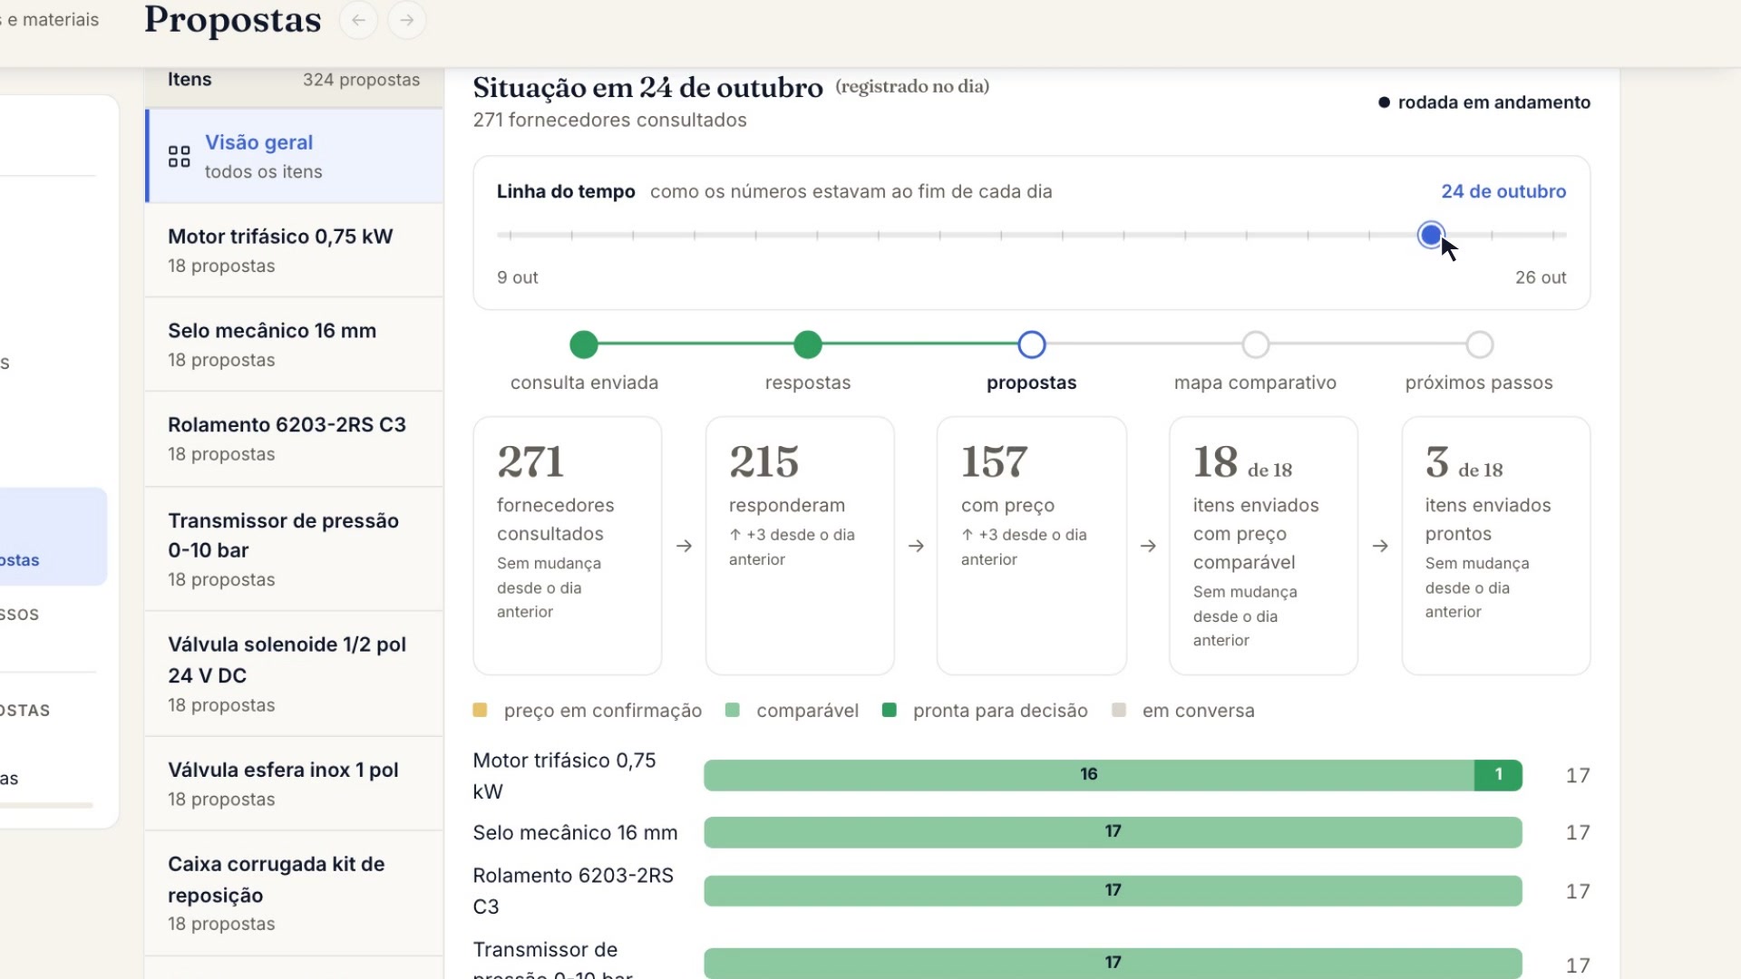
Task: Select Rolamento 6203-2RS C3 in list
Action: pos(294,439)
